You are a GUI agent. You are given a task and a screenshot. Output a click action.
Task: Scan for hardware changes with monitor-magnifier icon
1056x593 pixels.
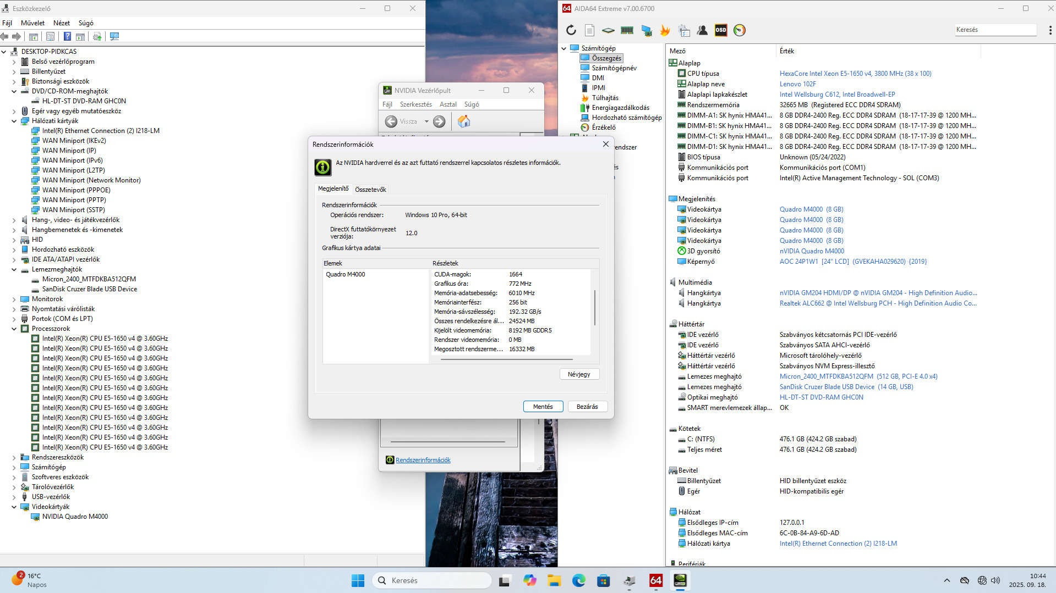tap(114, 36)
